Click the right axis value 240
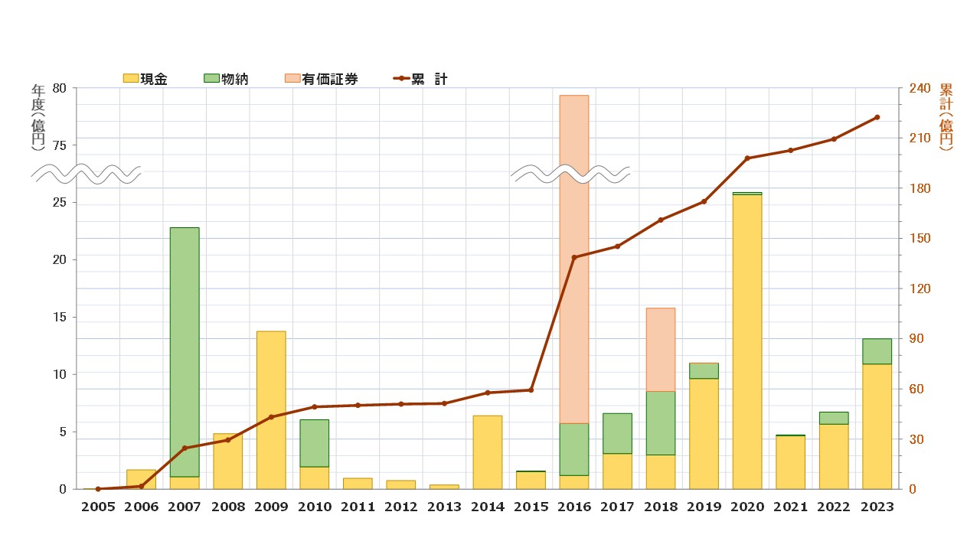This screenshot has width=980, height=551. click(919, 88)
